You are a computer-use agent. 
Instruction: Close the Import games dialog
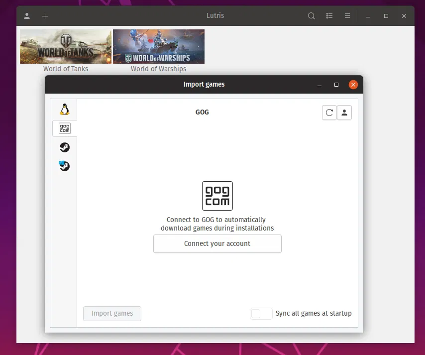click(353, 85)
